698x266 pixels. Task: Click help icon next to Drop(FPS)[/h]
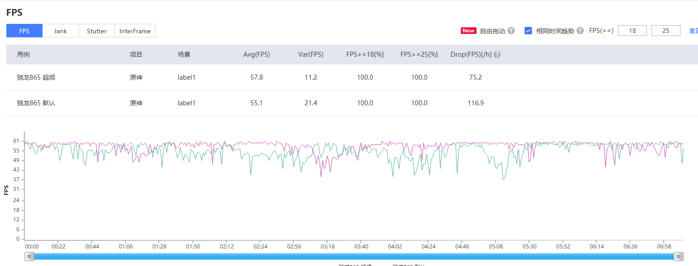[x=497, y=54]
